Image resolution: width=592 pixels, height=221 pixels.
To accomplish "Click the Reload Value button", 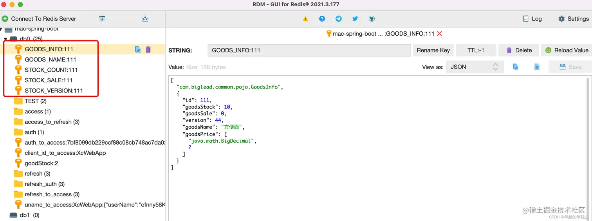I will pyautogui.click(x=567, y=50).
